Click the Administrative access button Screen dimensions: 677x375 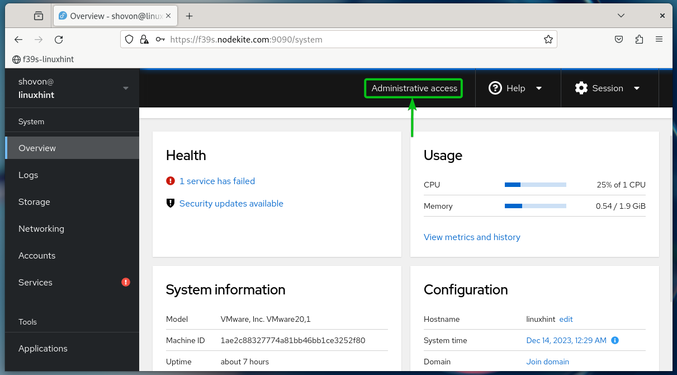tap(414, 88)
